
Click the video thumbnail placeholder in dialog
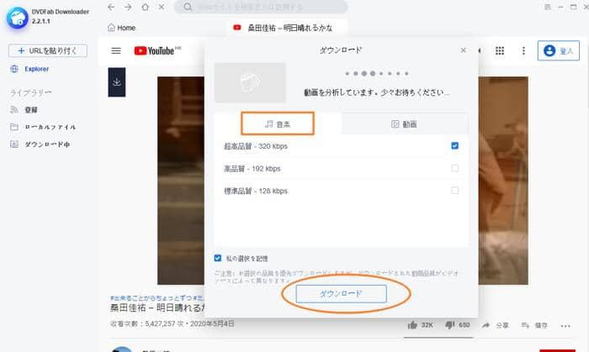250,82
